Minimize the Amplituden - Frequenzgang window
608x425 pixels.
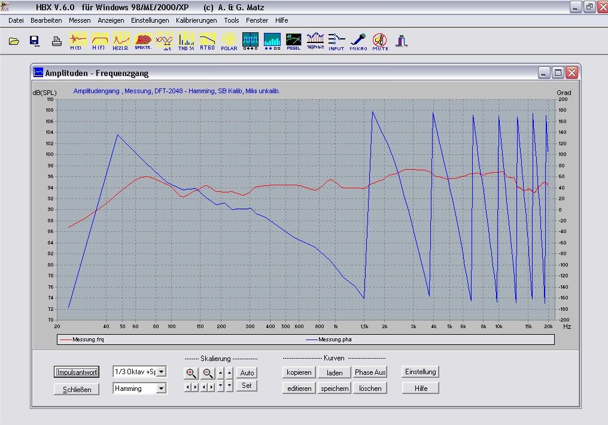pos(544,73)
